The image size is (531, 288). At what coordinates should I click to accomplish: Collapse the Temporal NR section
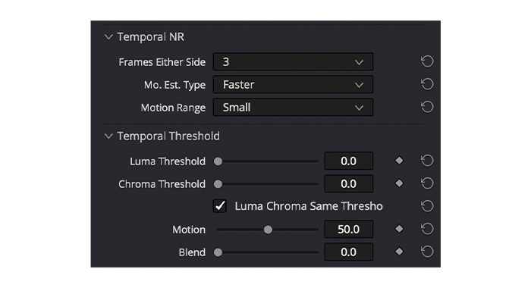click(x=108, y=37)
